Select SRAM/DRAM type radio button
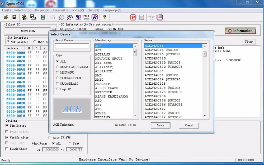 57,84
